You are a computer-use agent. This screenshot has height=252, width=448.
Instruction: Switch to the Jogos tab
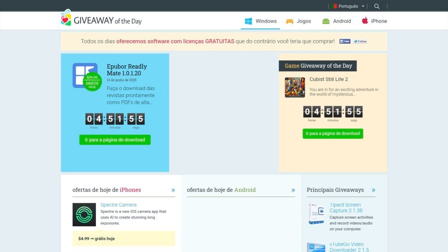(x=298, y=21)
